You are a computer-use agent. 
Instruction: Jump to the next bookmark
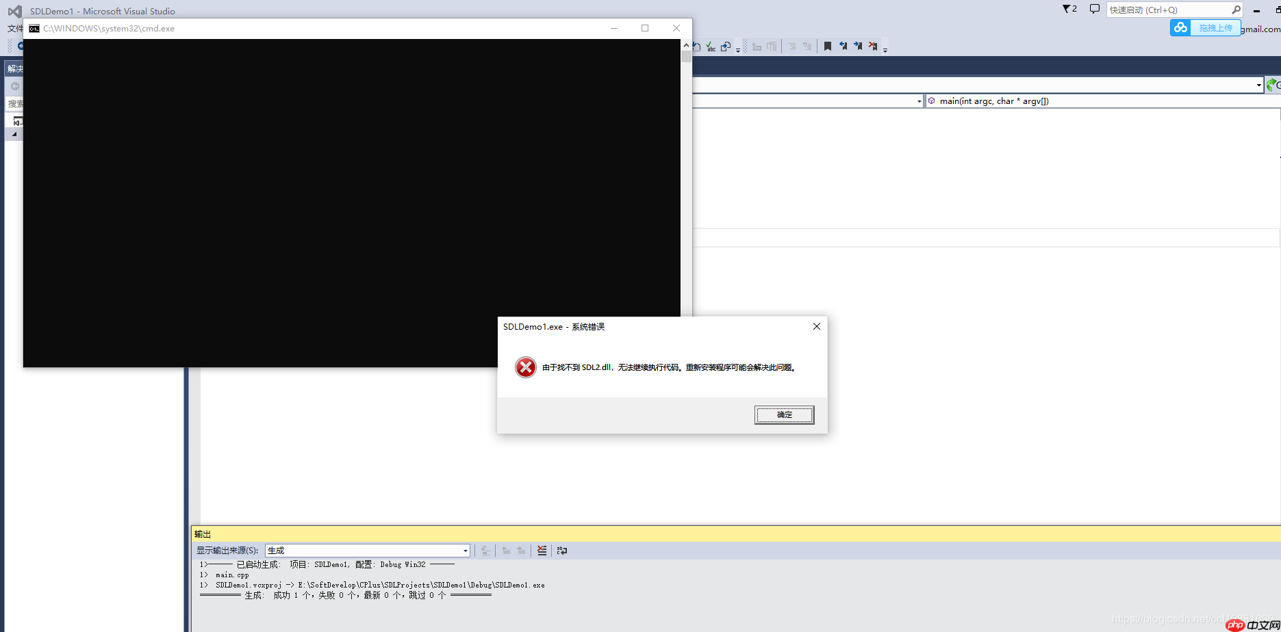(858, 46)
